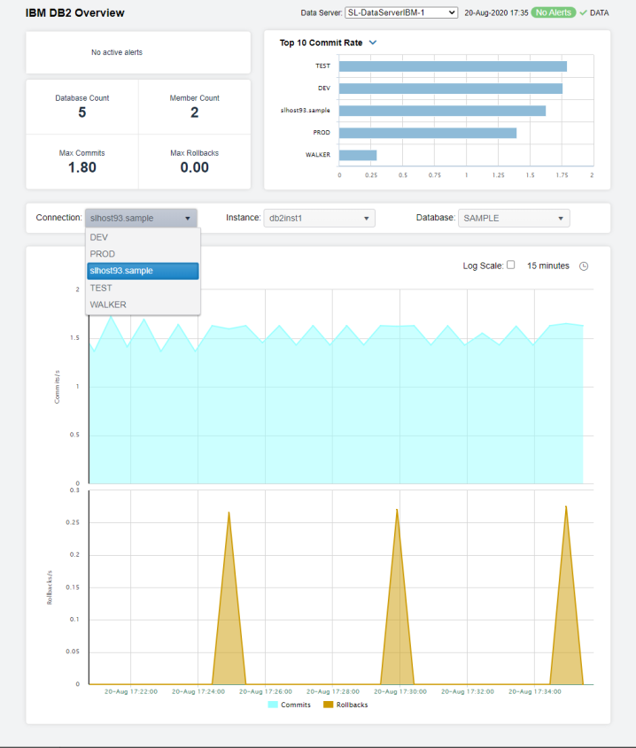Click the IBM DB2 Overview title
636x748 pixels.
[75, 13]
